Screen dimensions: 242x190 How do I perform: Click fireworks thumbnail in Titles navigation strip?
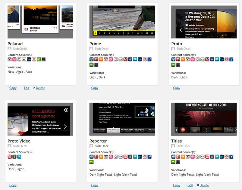pos(184,130)
